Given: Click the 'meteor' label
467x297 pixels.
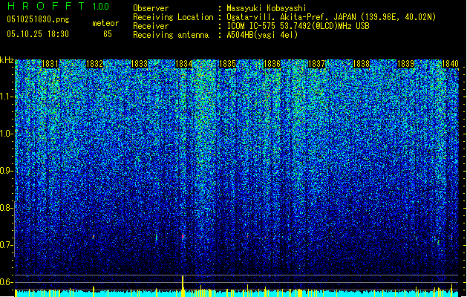Looking at the screenshot, I should point(105,23).
